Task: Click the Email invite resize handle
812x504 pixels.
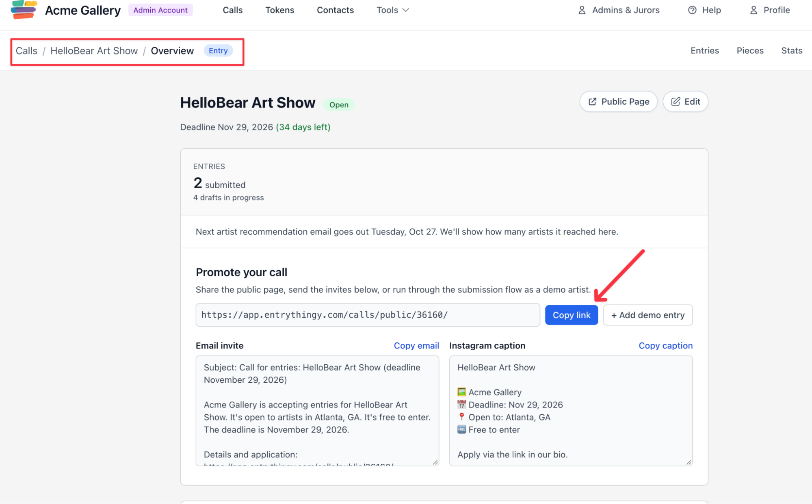Action: pyautogui.click(x=435, y=462)
